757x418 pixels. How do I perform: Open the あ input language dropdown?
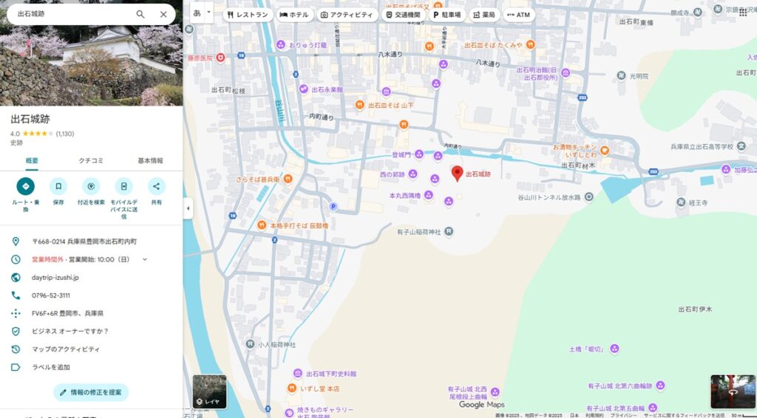point(201,13)
